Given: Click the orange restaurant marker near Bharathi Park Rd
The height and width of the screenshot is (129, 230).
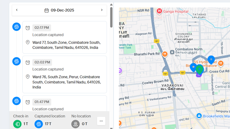Looking at the screenshot, I should 165,54.
